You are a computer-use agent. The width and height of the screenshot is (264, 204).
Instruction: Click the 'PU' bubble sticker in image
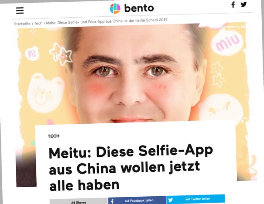click(x=32, y=53)
